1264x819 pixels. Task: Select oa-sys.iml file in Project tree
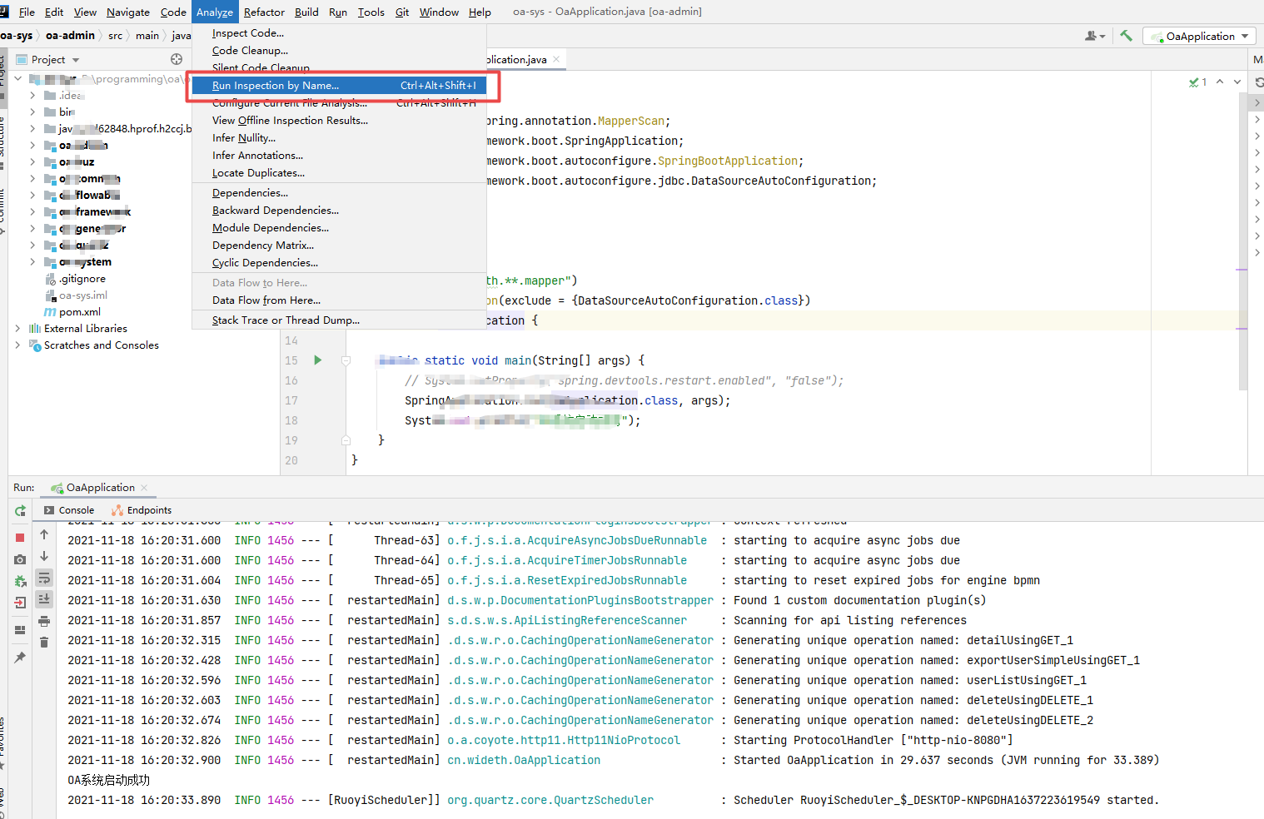(83, 295)
